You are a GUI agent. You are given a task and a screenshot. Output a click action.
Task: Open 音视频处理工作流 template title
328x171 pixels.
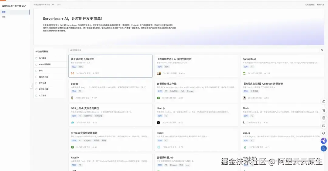[166, 84]
